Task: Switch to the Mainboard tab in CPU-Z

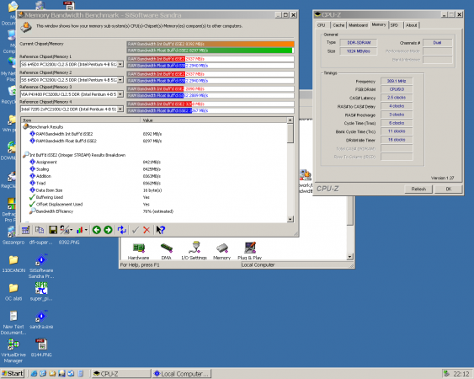Action: 358,25
